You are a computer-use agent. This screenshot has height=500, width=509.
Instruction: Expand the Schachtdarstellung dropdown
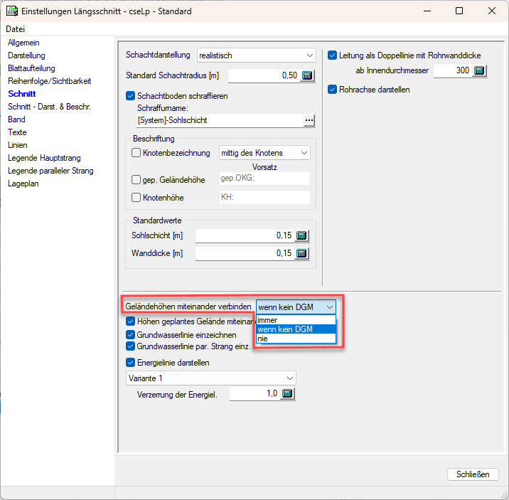(309, 55)
